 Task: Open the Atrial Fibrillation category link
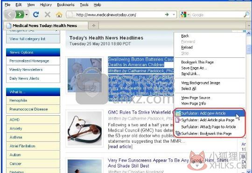click(22, 146)
